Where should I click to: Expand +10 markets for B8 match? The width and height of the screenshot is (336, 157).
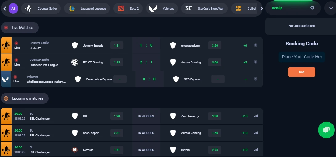pos(245,116)
